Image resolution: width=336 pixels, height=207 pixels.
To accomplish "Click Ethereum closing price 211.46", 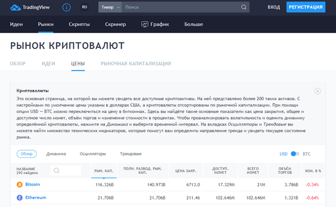I will point(193,198).
